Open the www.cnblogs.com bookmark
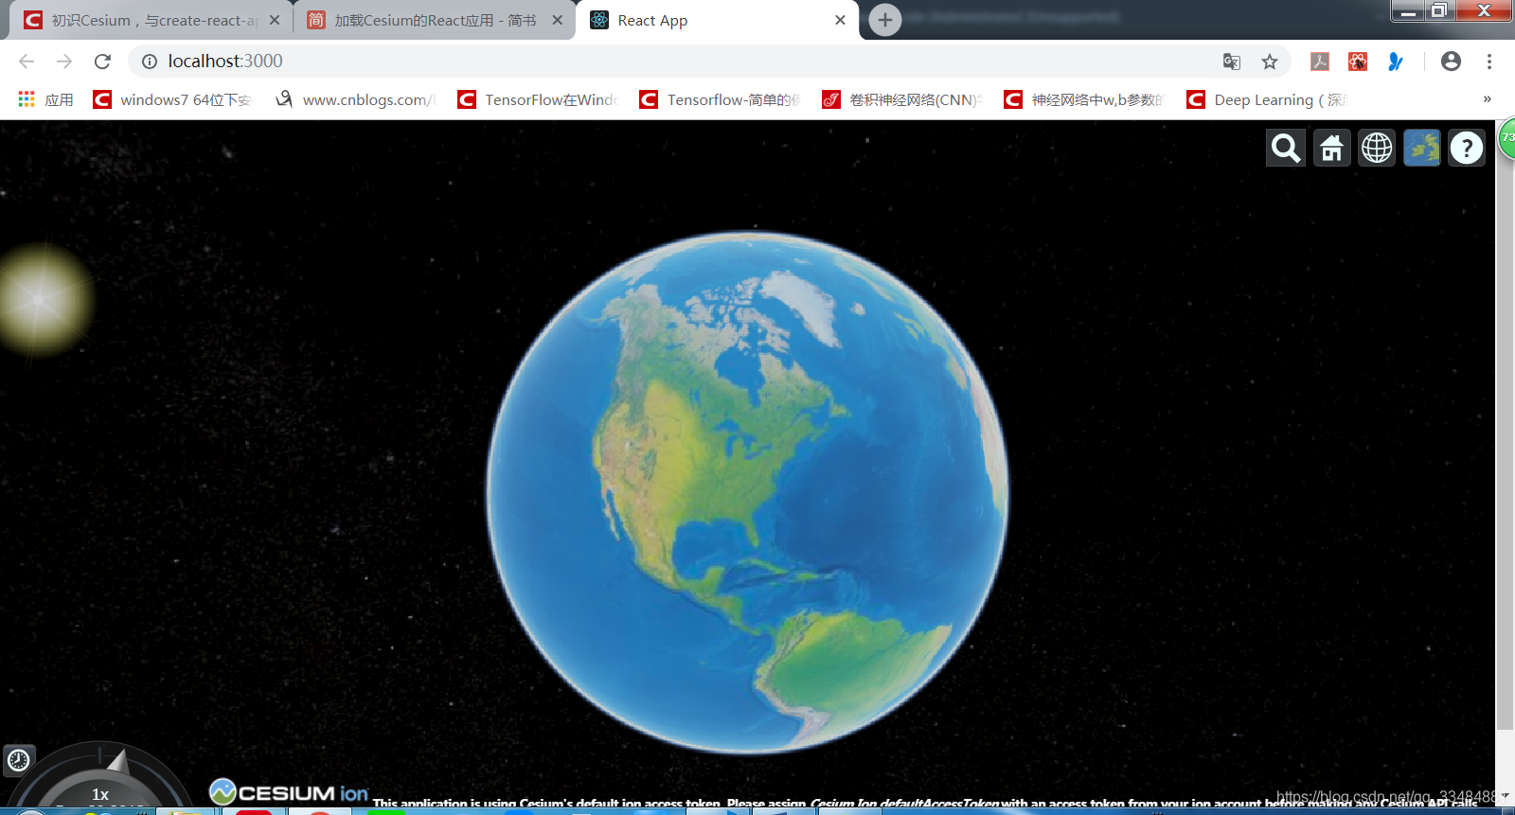1515x815 pixels. [x=355, y=99]
